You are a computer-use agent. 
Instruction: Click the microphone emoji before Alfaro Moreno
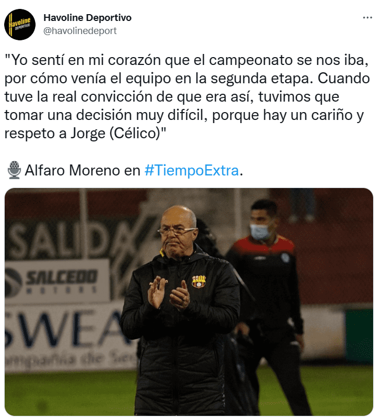pos(14,170)
